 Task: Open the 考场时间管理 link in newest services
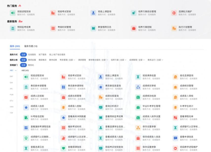(64, 27)
